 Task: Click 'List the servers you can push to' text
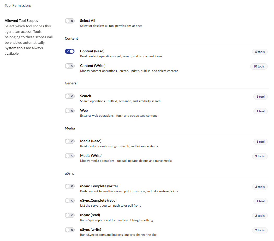(110, 206)
